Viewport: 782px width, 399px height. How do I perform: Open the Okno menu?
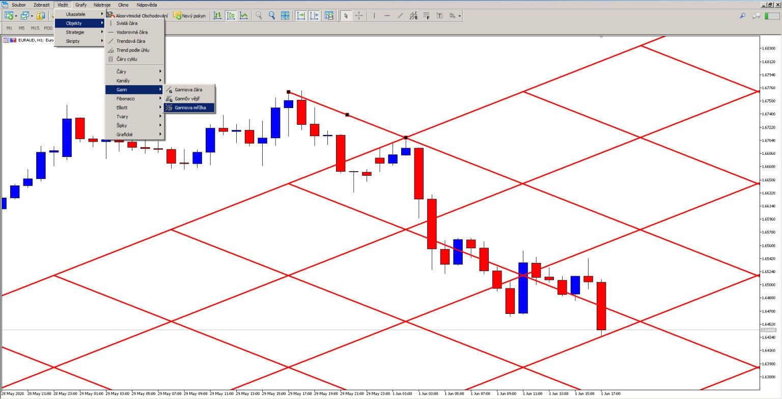pyautogui.click(x=123, y=5)
